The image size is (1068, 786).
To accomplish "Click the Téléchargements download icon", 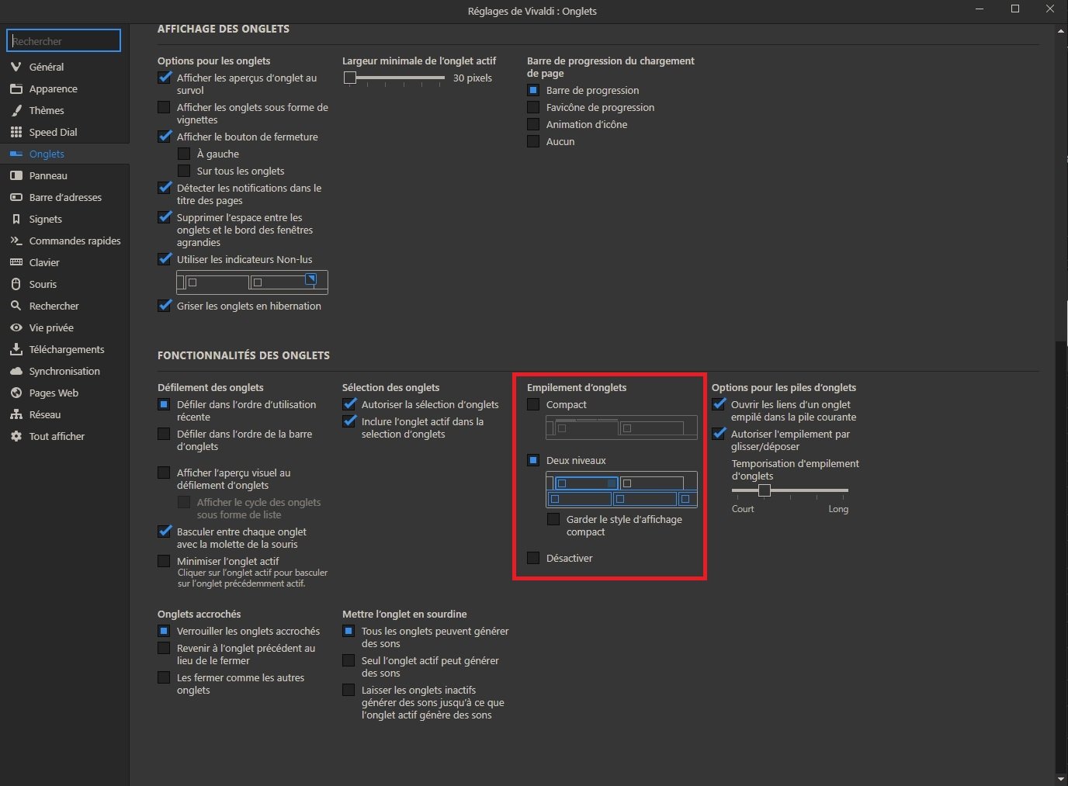I will pos(16,349).
